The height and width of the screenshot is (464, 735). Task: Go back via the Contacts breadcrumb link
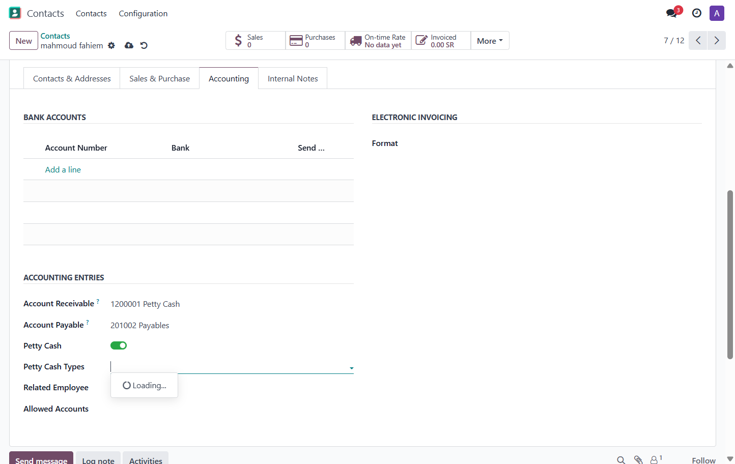click(x=55, y=36)
